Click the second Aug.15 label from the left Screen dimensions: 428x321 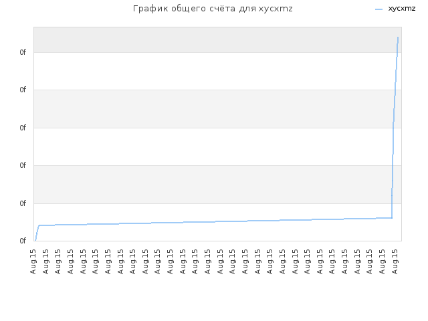pyautogui.click(x=45, y=261)
